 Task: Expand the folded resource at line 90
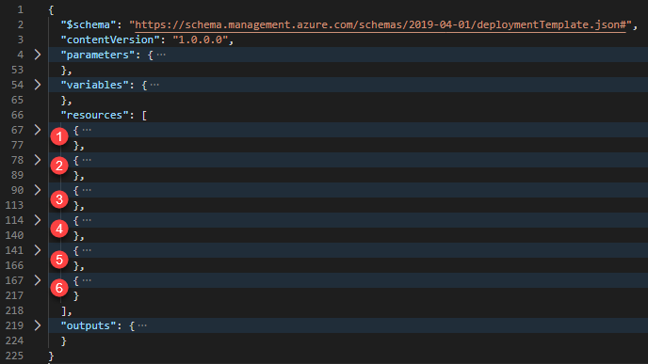[38, 190]
